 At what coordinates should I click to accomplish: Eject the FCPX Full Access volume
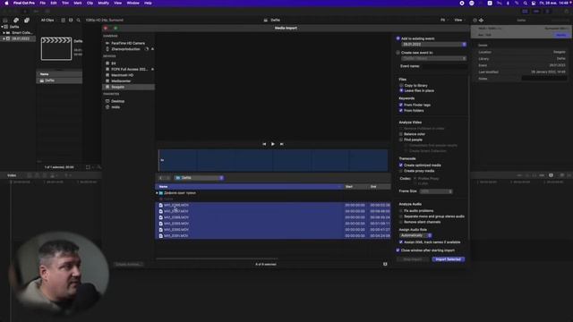(x=152, y=70)
